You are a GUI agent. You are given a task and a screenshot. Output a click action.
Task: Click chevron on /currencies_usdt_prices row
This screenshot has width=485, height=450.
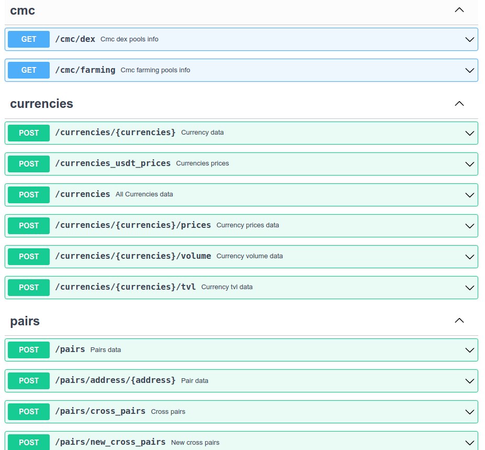point(469,164)
